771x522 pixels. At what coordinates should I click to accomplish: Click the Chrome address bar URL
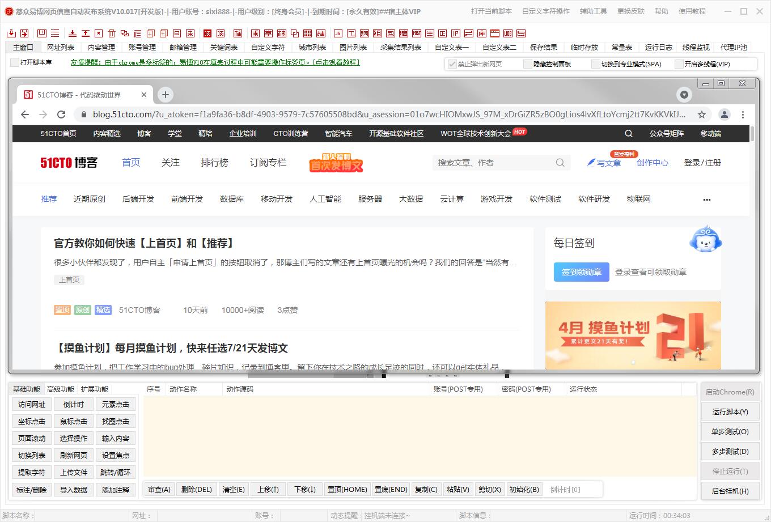389,114
